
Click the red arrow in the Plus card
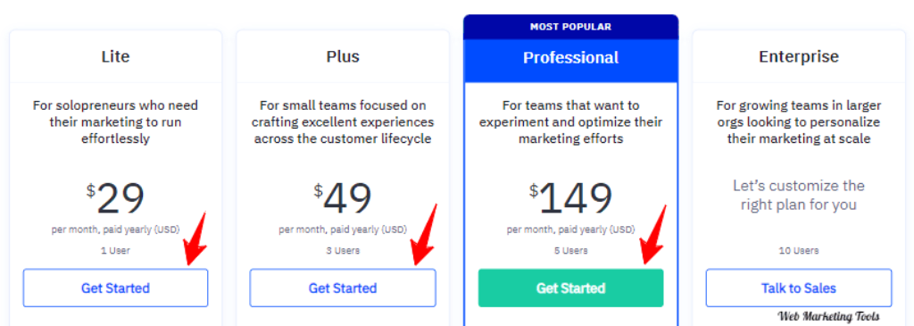pyautogui.click(x=424, y=234)
